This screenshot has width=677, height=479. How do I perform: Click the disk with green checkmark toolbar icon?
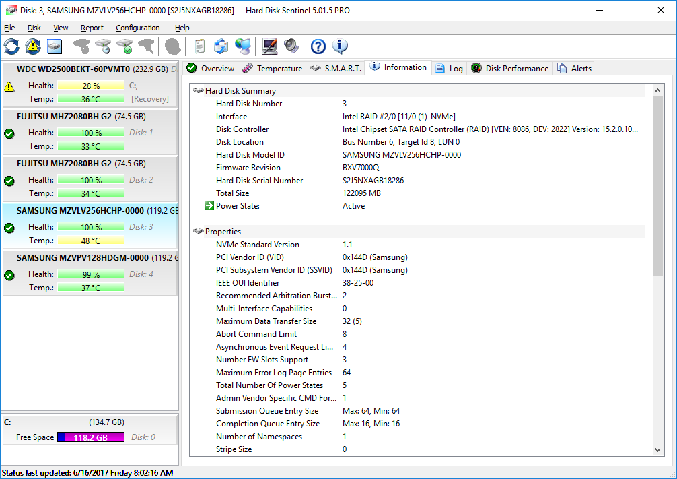coord(124,46)
